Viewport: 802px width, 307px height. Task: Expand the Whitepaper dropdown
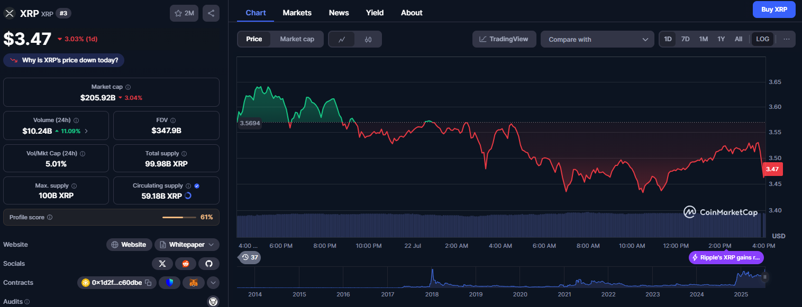[187, 245]
